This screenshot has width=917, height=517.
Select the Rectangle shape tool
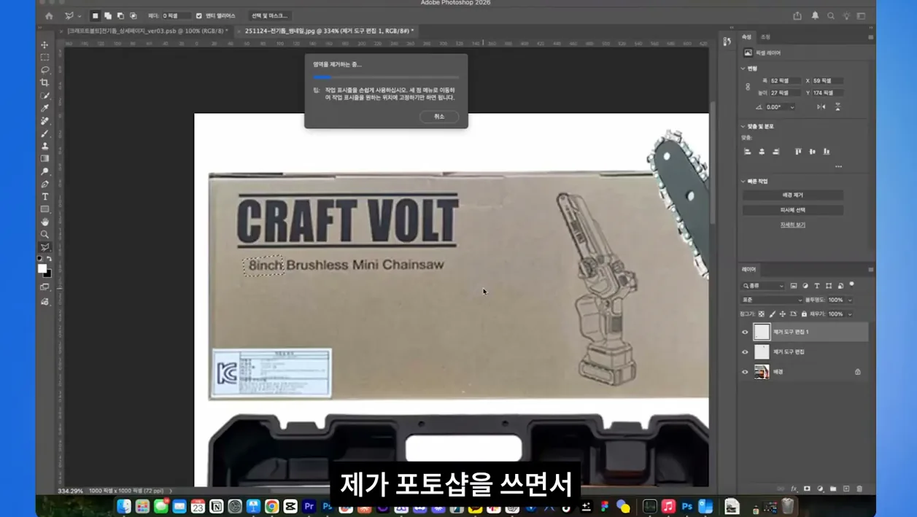click(45, 209)
